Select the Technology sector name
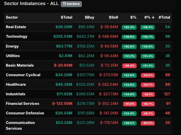The height and width of the screenshot is (135, 181). tap(17, 36)
